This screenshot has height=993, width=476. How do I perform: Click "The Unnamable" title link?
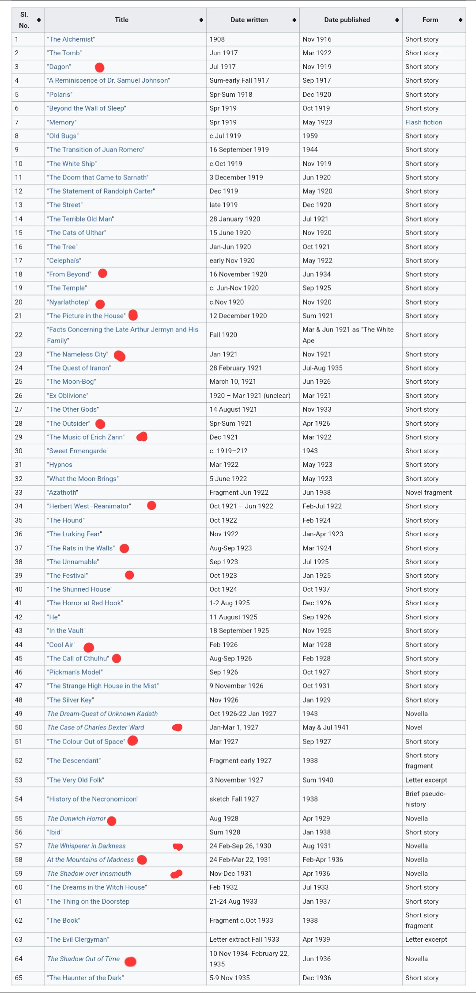point(73,562)
